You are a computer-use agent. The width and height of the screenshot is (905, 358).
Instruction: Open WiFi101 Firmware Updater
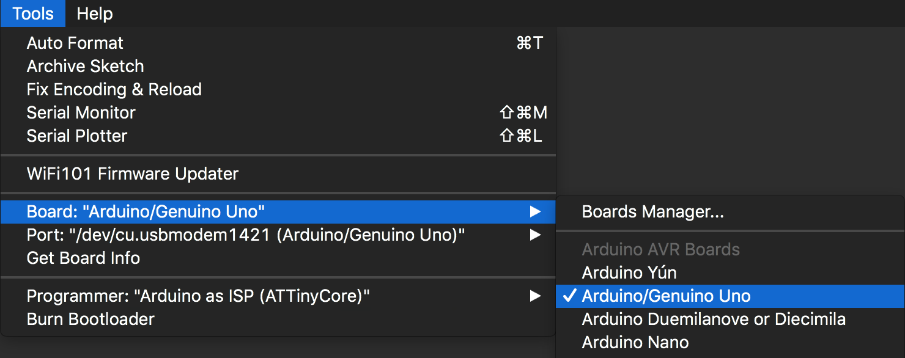(x=133, y=174)
